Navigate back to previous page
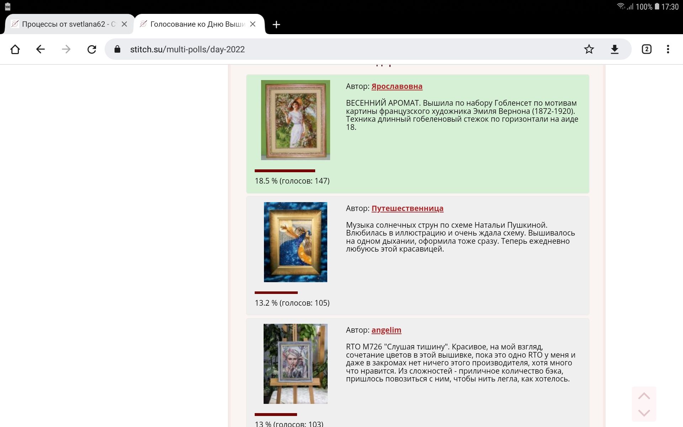The width and height of the screenshot is (683, 427). (41, 49)
